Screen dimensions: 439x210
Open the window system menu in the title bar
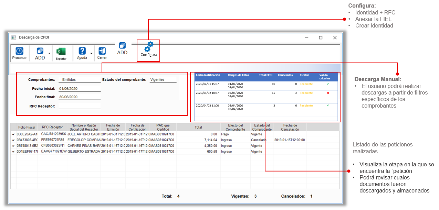click(13, 37)
